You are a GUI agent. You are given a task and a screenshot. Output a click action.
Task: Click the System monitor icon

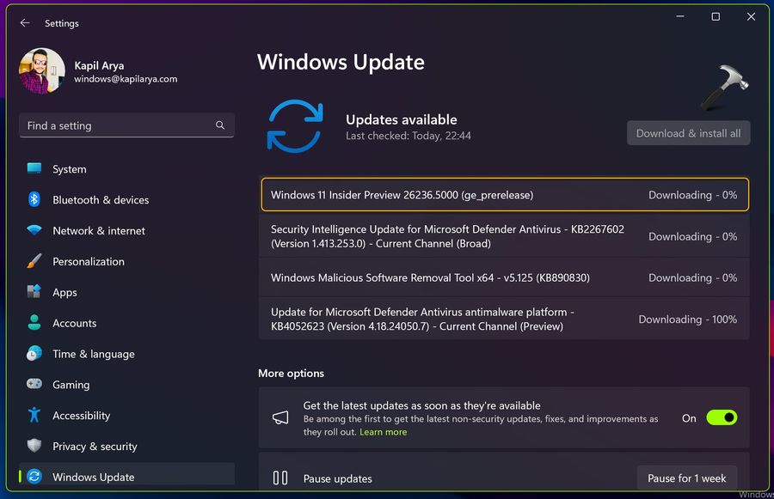34,168
